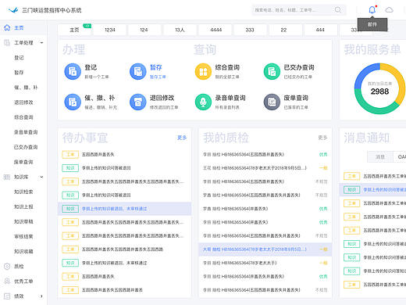
Task: Switch to the 333 tab
Action: (250, 30)
